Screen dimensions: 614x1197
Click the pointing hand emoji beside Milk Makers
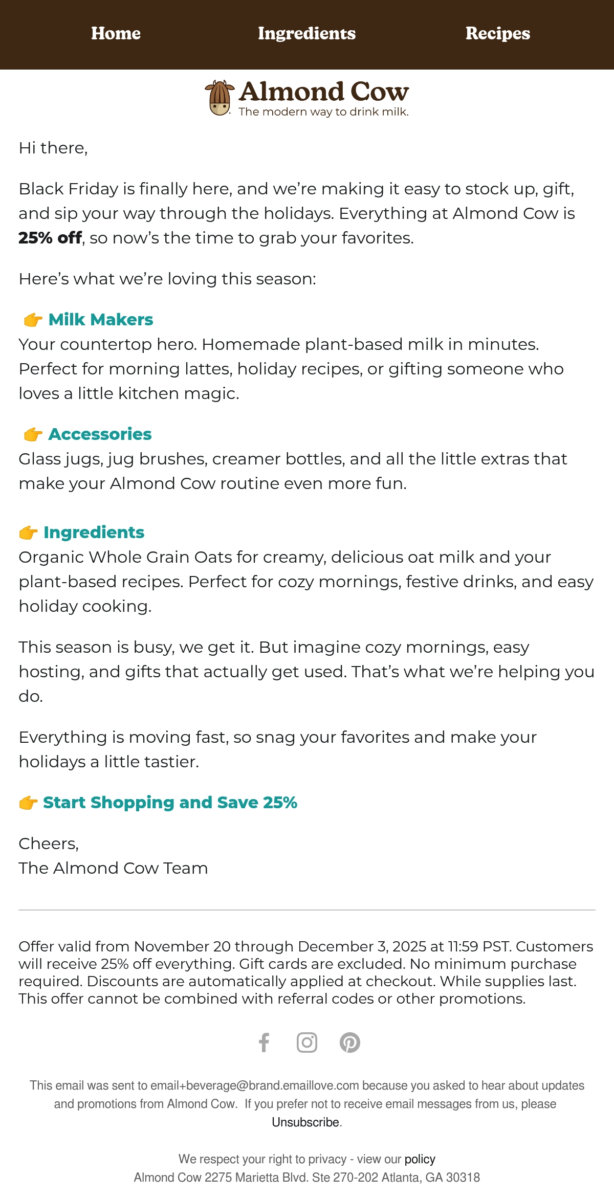coord(33,320)
